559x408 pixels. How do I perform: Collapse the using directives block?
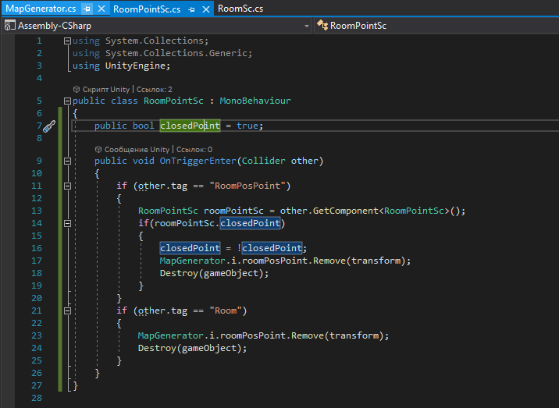click(67, 41)
